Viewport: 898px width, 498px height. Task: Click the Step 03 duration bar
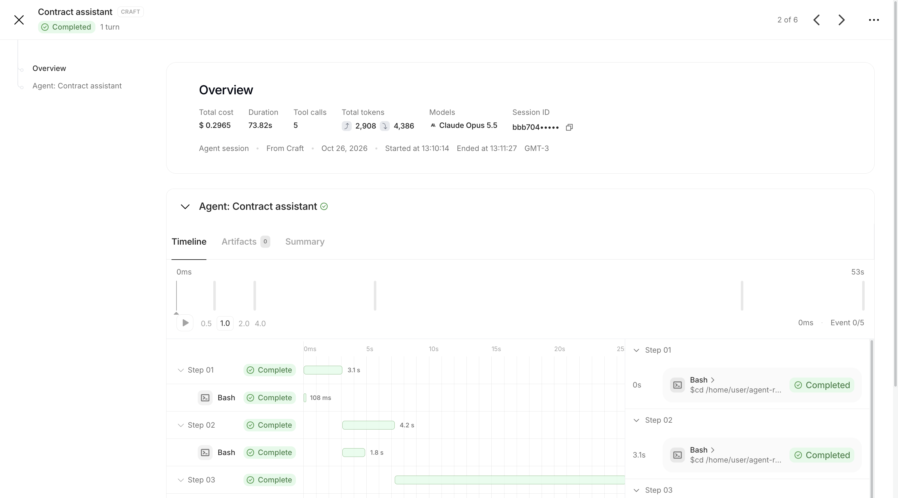coord(509,480)
